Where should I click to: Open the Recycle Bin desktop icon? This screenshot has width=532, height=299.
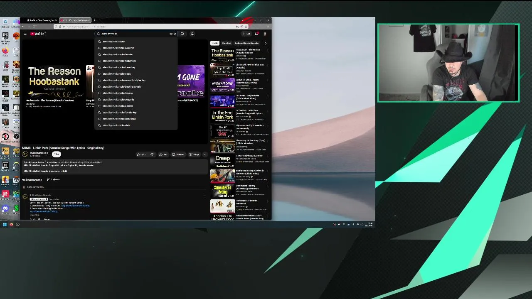point(5,22)
